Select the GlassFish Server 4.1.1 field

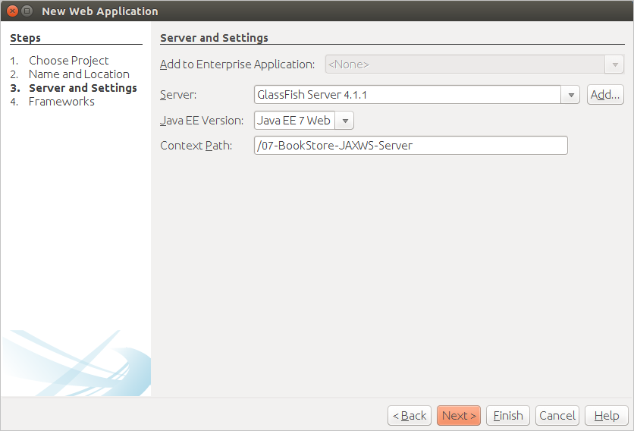click(407, 95)
